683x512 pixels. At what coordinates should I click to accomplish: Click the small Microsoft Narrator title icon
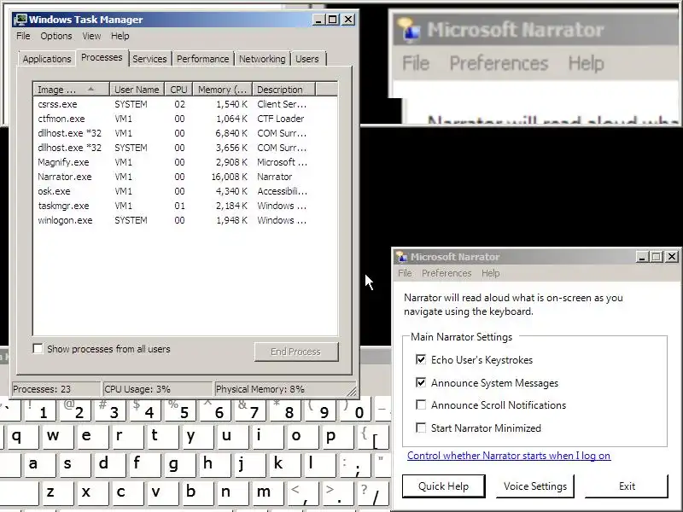pyautogui.click(x=401, y=257)
